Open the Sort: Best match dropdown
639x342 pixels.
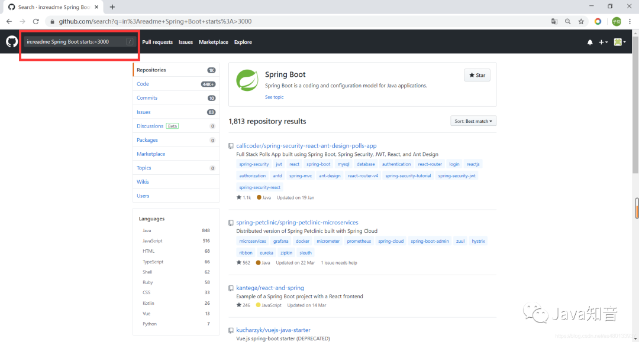pos(473,121)
